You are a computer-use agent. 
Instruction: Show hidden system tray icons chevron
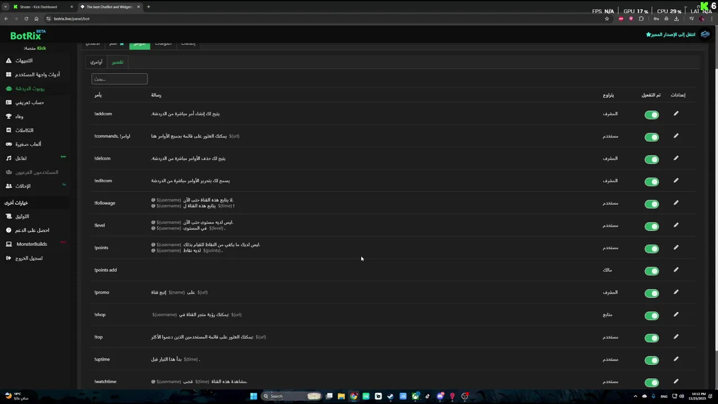(x=636, y=396)
